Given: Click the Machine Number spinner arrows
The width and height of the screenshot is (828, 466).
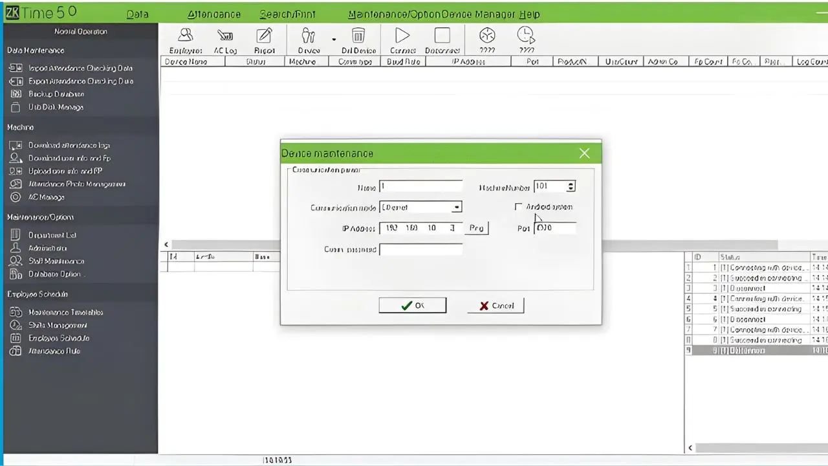Looking at the screenshot, I should click(571, 186).
